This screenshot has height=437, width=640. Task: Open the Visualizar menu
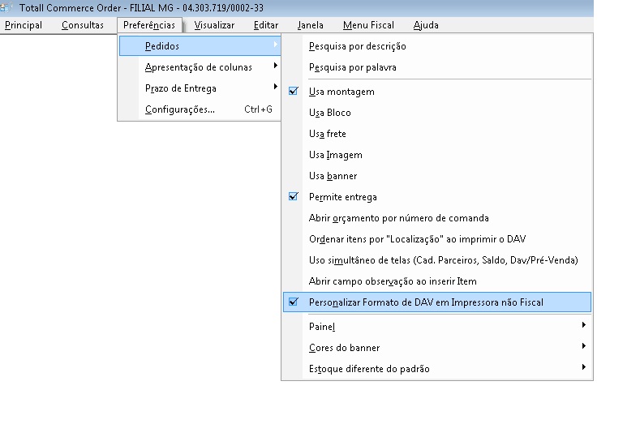[214, 25]
